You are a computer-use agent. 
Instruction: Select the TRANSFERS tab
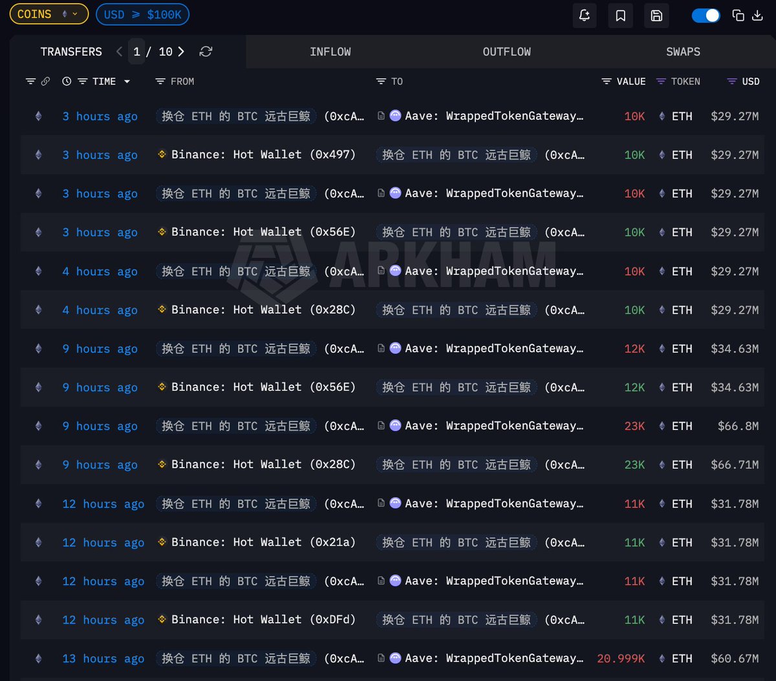coord(71,52)
